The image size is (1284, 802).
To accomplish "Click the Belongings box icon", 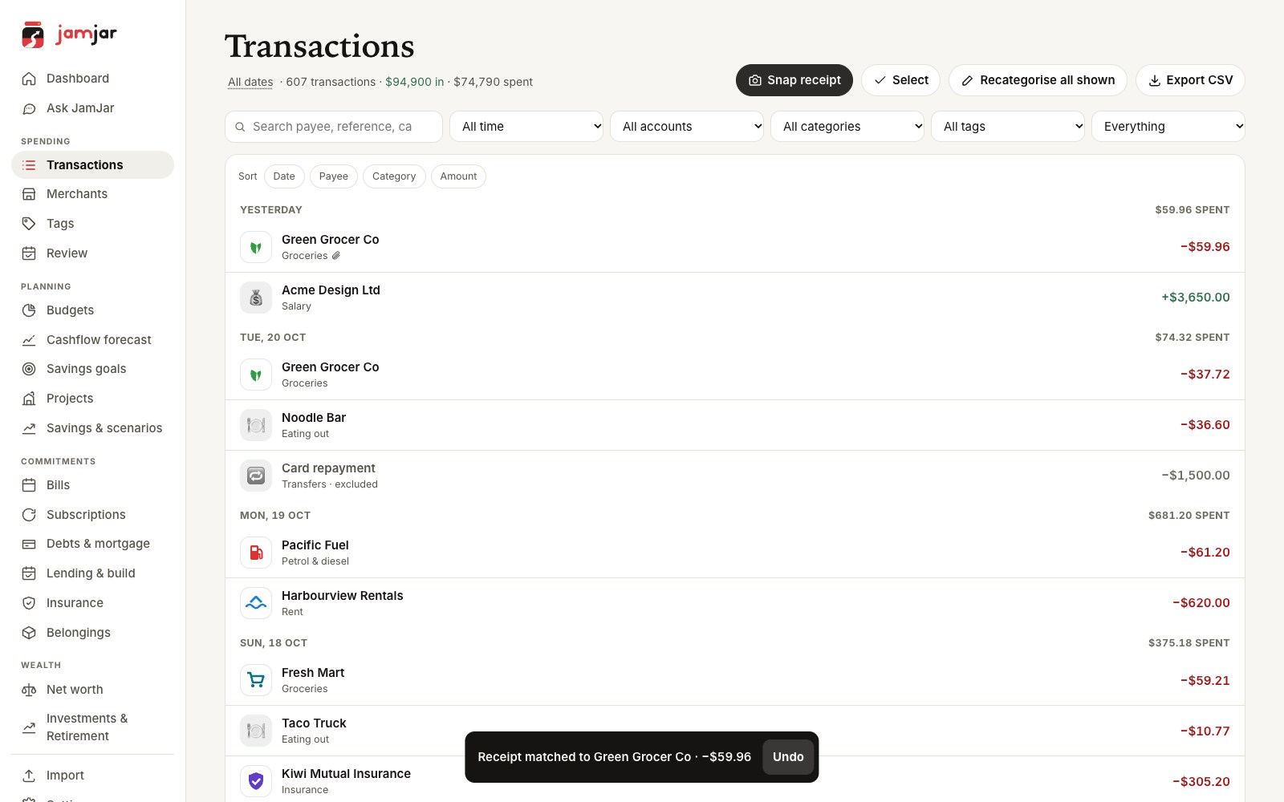I will click(x=29, y=633).
